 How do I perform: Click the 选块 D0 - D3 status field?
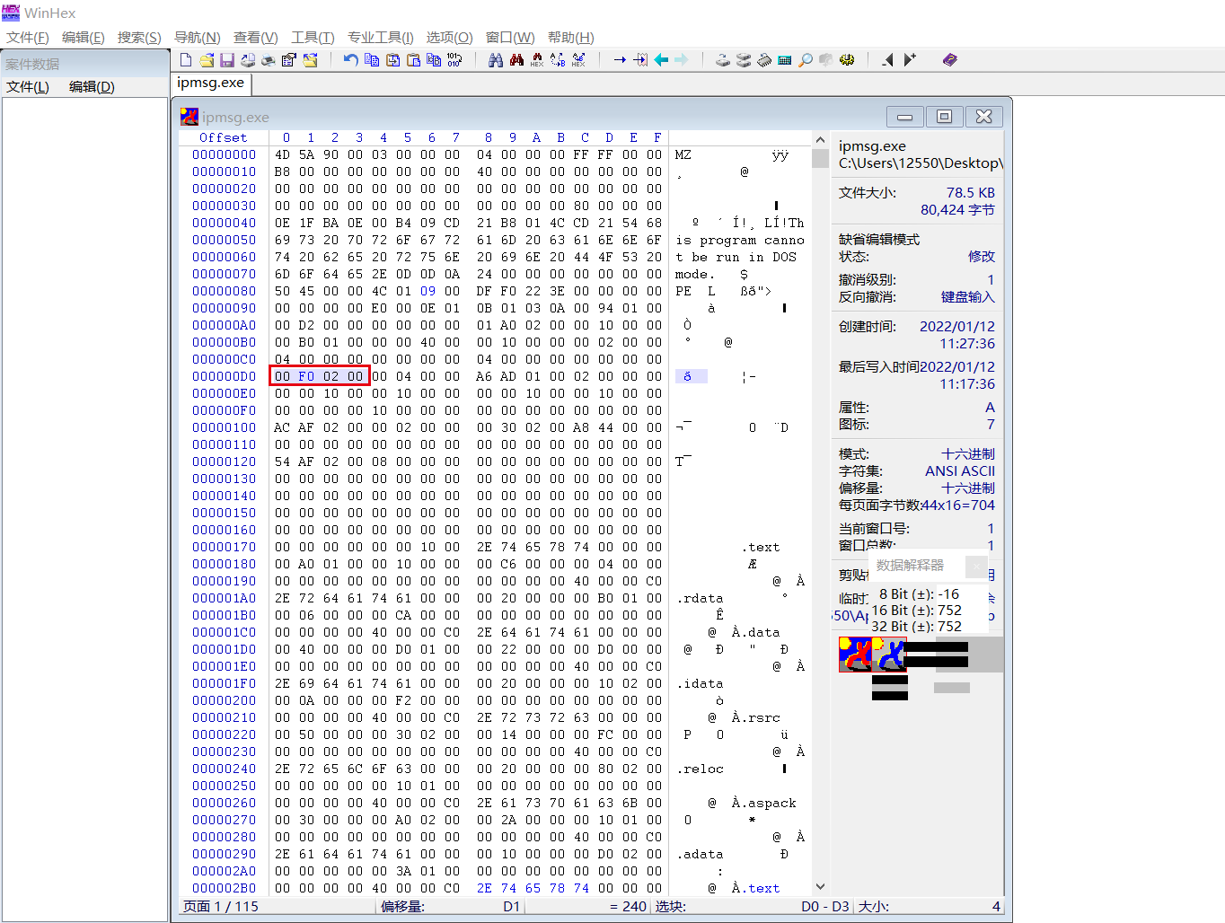pyautogui.click(x=752, y=907)
